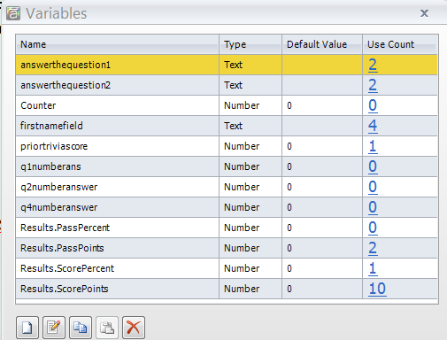Sort by the Name column header
The width and height of the screenshot is (447, 340).
pyautogui.click(x=117, y=44)
